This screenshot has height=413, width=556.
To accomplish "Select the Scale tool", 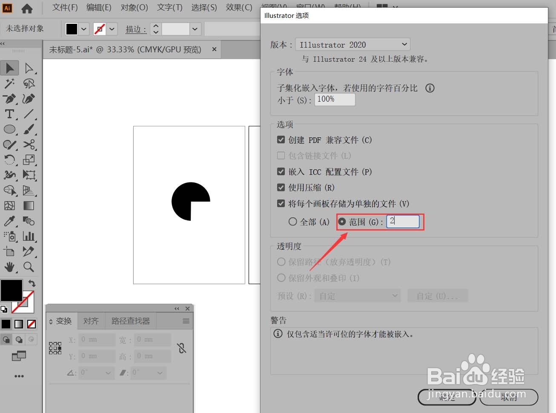I will tap(29, 160).
